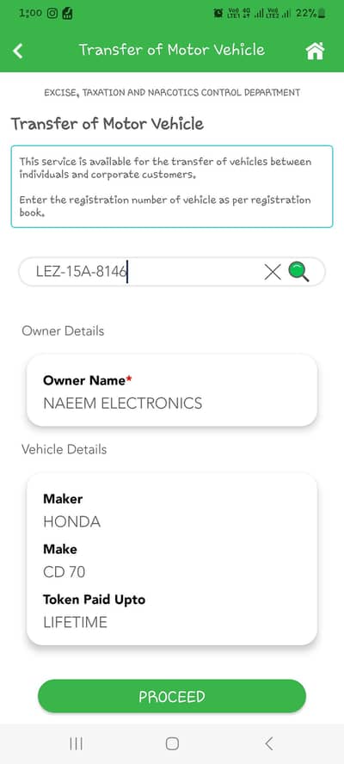This screenshot has height=764, width=344.
Task: Tap Transfer of Motor Vehicle header title
Action: [x=172, y=50]
